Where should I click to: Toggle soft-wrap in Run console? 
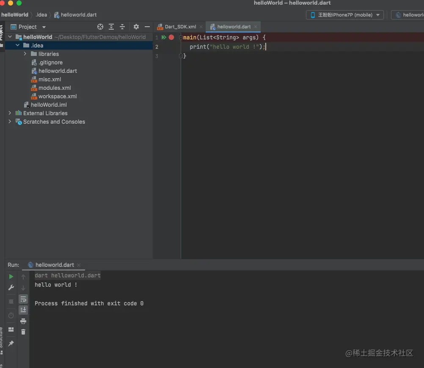point(23,299)
